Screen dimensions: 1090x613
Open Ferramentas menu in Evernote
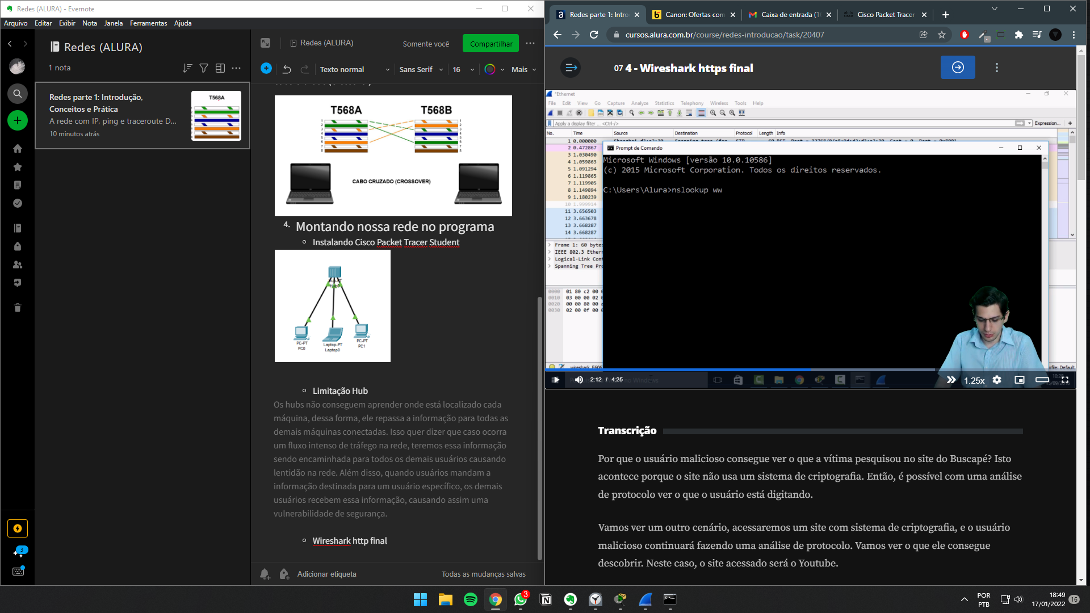click(148, 23)
